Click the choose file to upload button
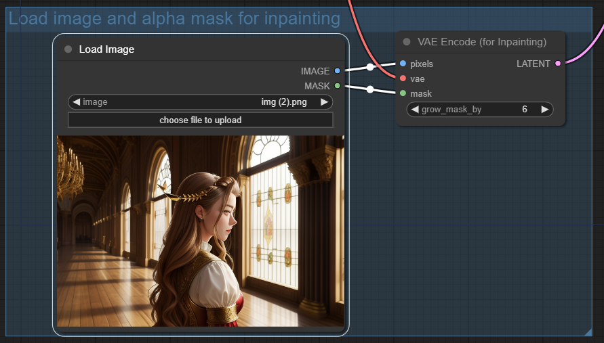604x343 pixels. (200, 120)
